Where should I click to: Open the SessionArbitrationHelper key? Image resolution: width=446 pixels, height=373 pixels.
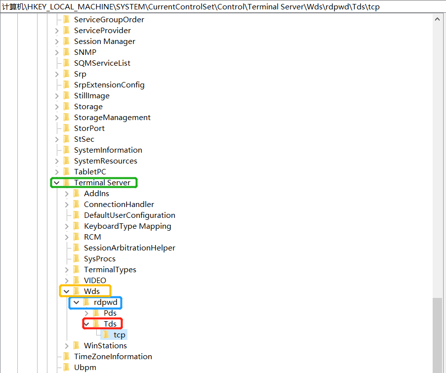tap(129, 248)
